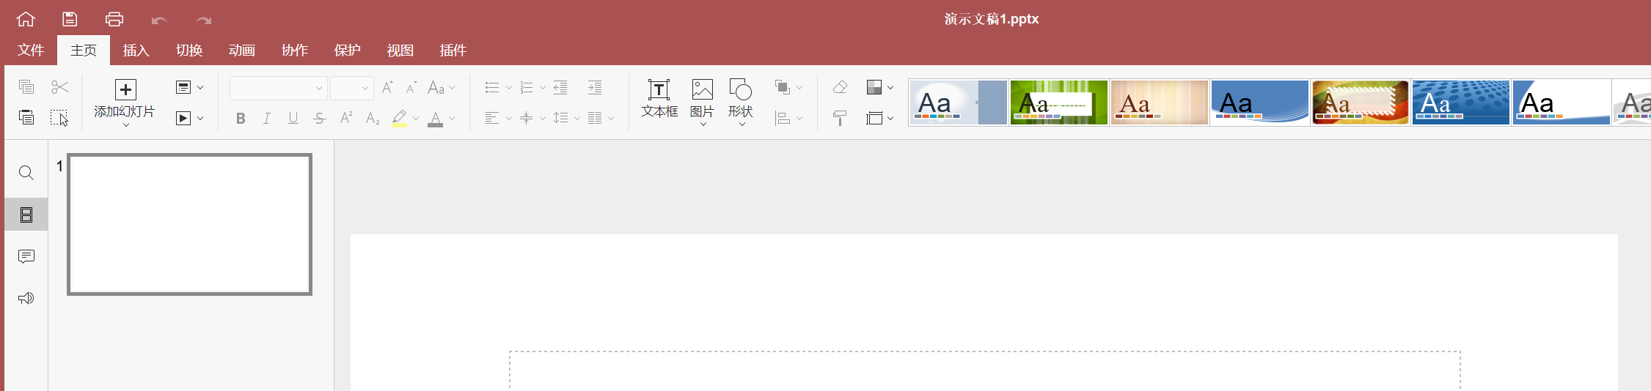Viewport: 1651px width, 391px height.
Task: Open the 动画 tab
Action: [x=242, y=50]
